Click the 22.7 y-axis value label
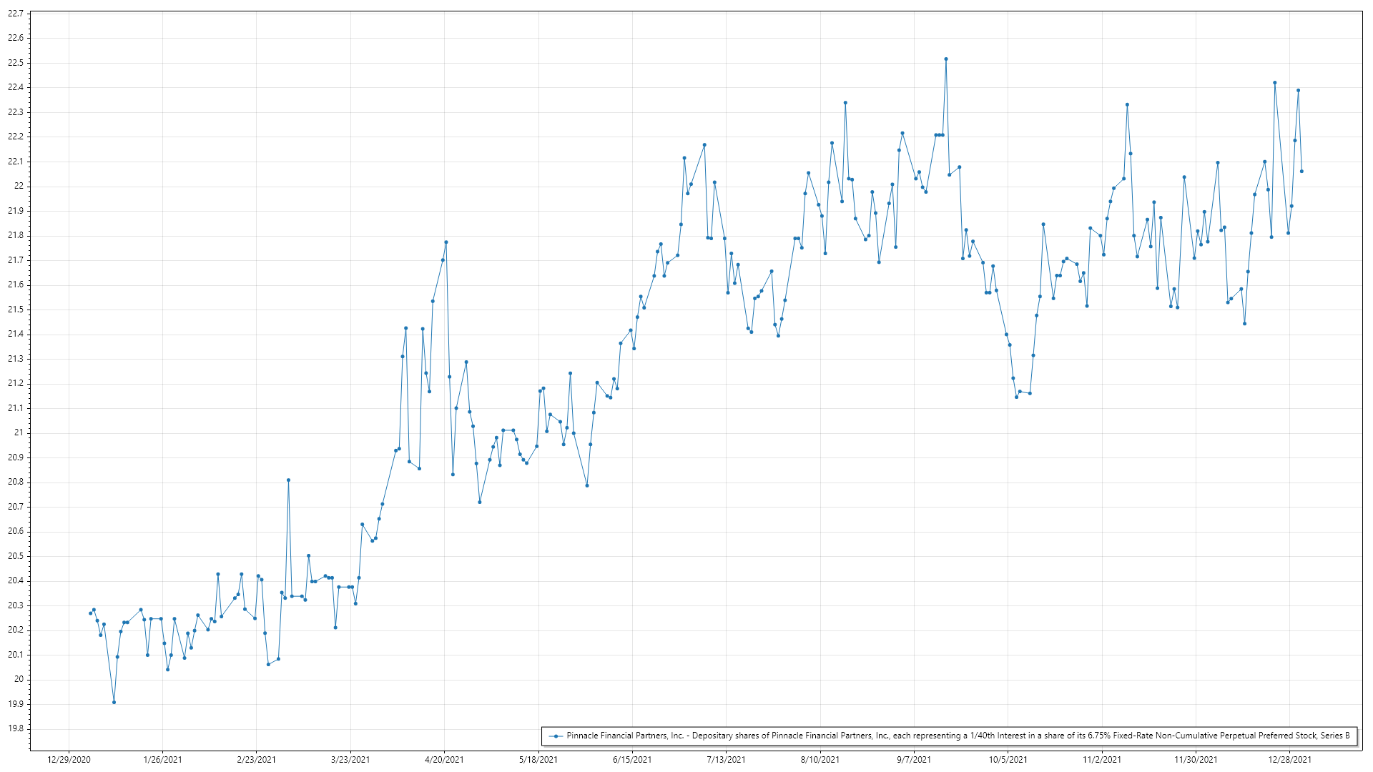 click(15, 14)
